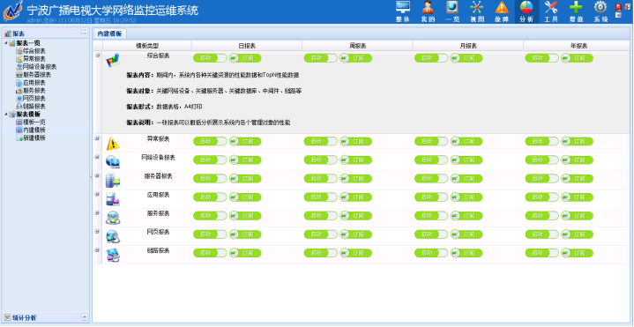Open the 故障 warning triangle in top toolbar
634x327 pixels.
click(x=502, y=7)
